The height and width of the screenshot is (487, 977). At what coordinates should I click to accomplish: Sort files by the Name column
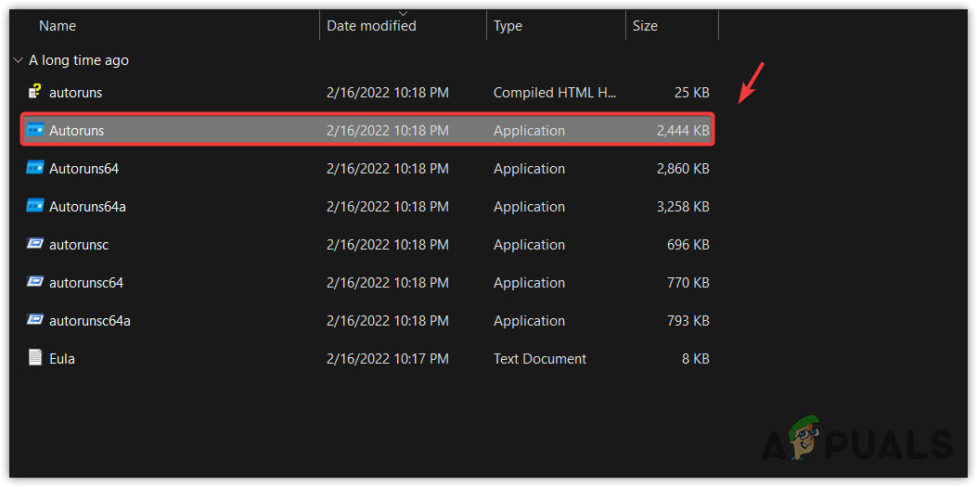tap(58, 26)
